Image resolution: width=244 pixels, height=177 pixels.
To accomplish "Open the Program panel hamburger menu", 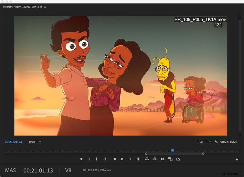I will 45,7.
